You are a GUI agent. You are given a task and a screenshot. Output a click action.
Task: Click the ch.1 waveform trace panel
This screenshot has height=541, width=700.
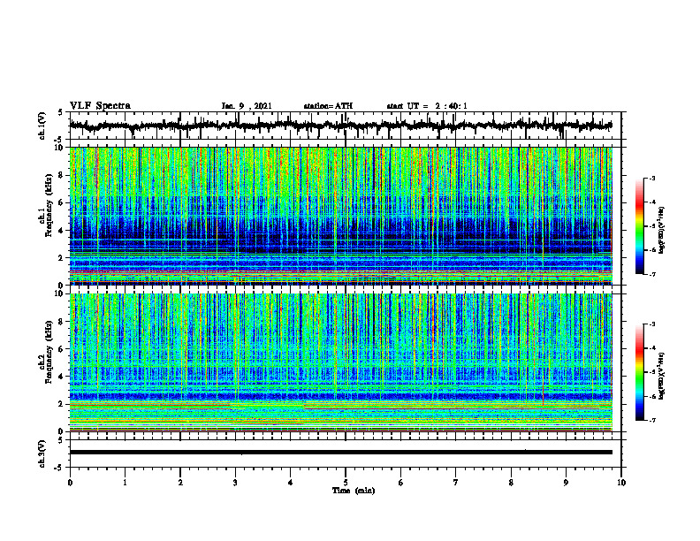pos(346,126)
